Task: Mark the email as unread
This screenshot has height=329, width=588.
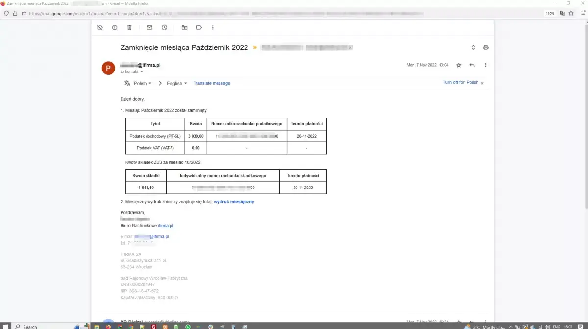Action: pos(149,28)
